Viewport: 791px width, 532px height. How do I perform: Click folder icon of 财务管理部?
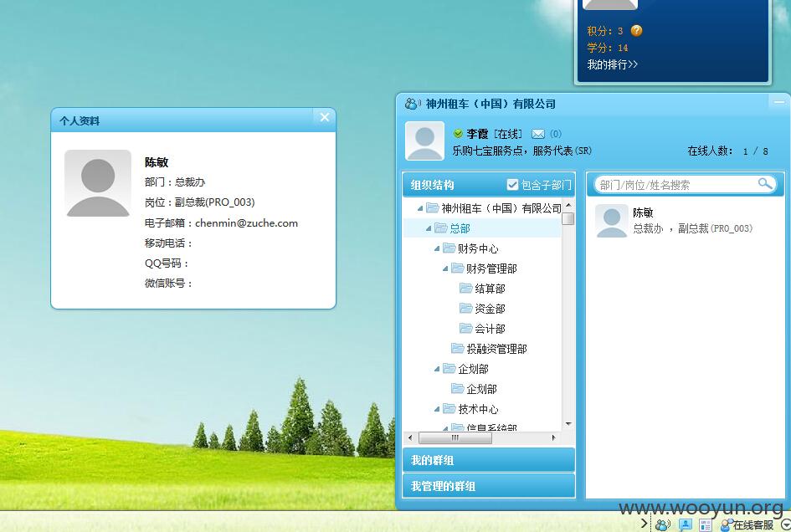click(x=458, y=268)
